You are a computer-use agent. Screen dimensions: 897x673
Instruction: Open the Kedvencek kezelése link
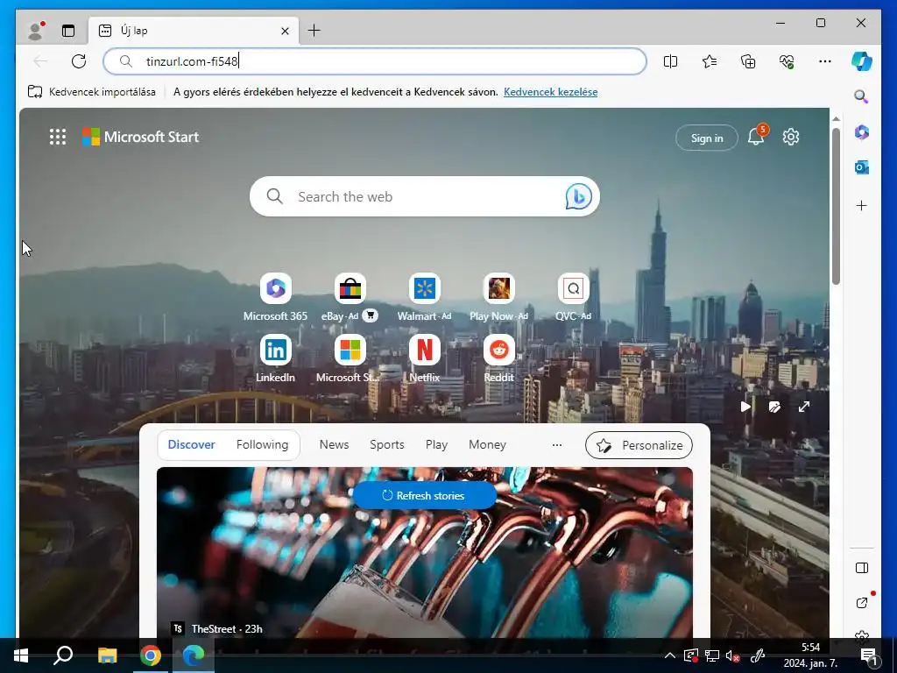[550, 91]
